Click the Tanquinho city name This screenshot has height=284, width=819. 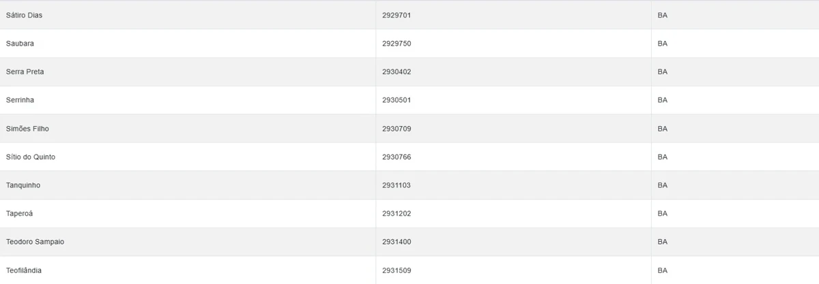point(23,185)
